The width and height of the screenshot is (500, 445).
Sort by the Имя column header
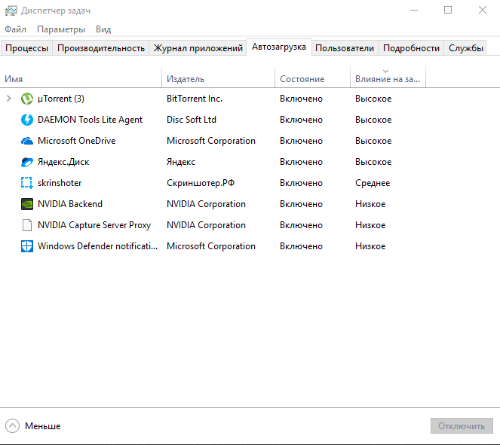coord(81,78)
